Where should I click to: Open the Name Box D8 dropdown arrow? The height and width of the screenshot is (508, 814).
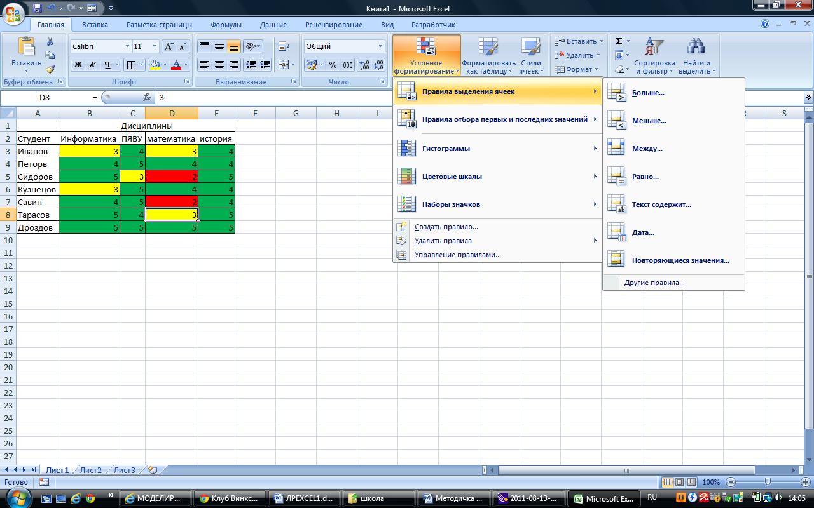pyautogui.click(x=95, y=98)
